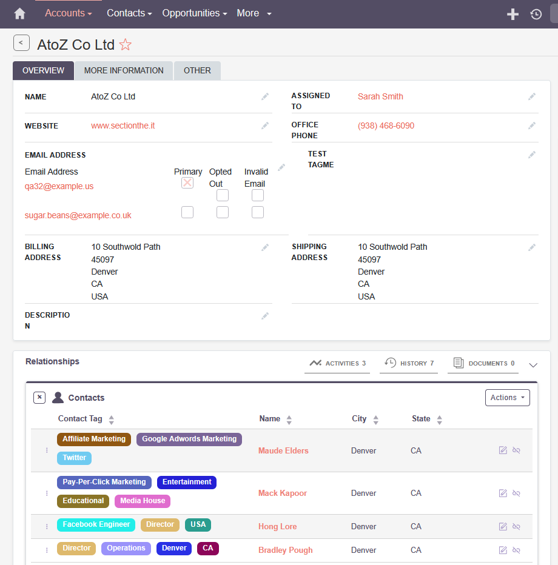Viewport: 558px width, 565px height.
Task: Edit the Name field pencil icon
Action: pos(265,96)
